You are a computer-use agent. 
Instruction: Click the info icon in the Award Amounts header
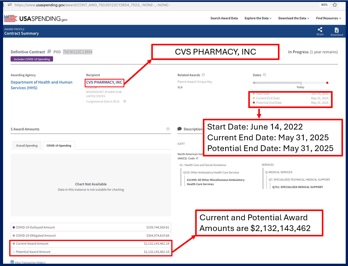(168, 129)
